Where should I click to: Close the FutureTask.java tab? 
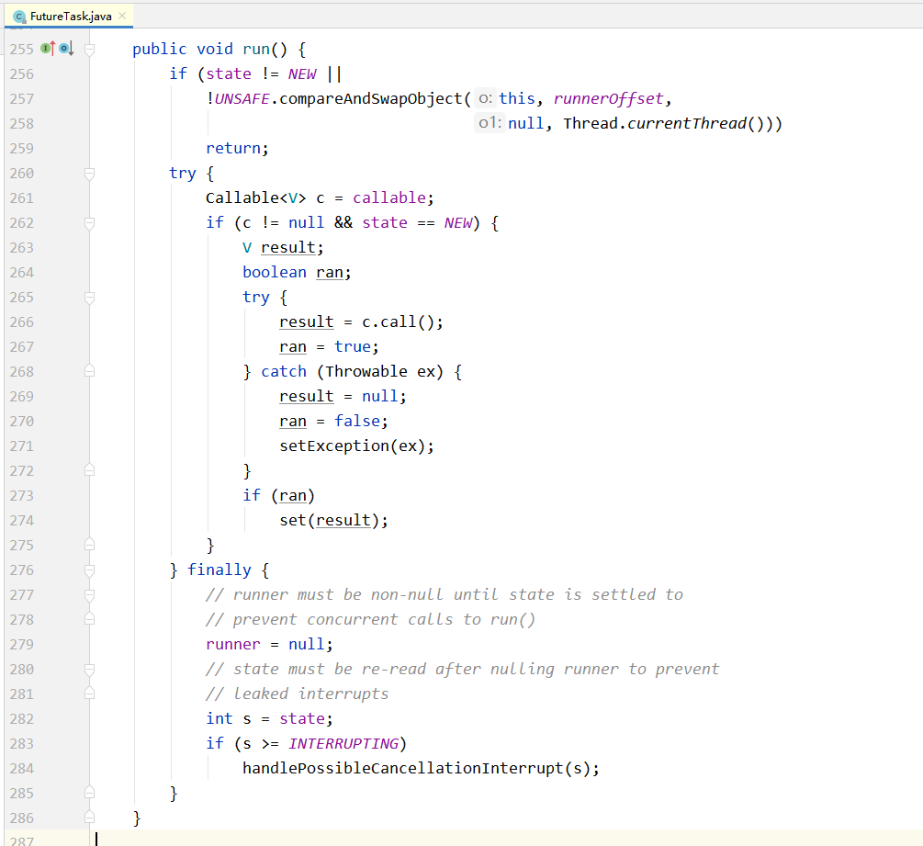pyautogui.click(x=122, y=16)
